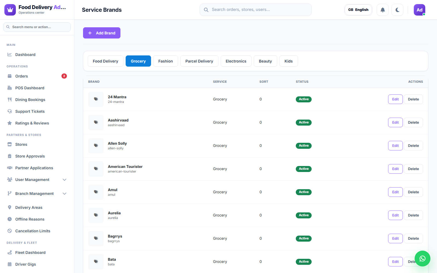
Task: Select the Beauty tab
Action: click(265, 61)
